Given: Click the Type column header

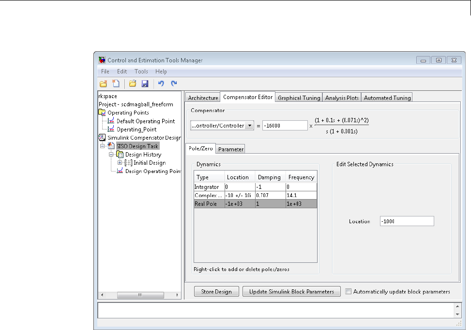Looking at the screenshot, I should (x=210, y=177).
